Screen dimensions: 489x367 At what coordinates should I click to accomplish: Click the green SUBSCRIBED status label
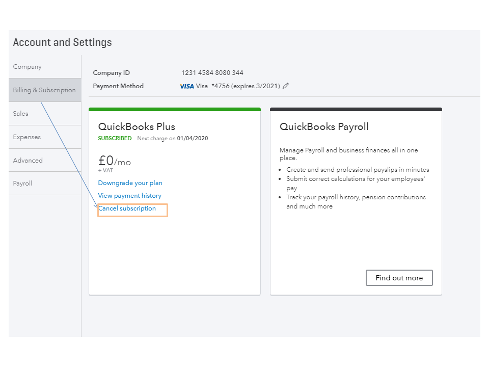click(x=115, y=139)
